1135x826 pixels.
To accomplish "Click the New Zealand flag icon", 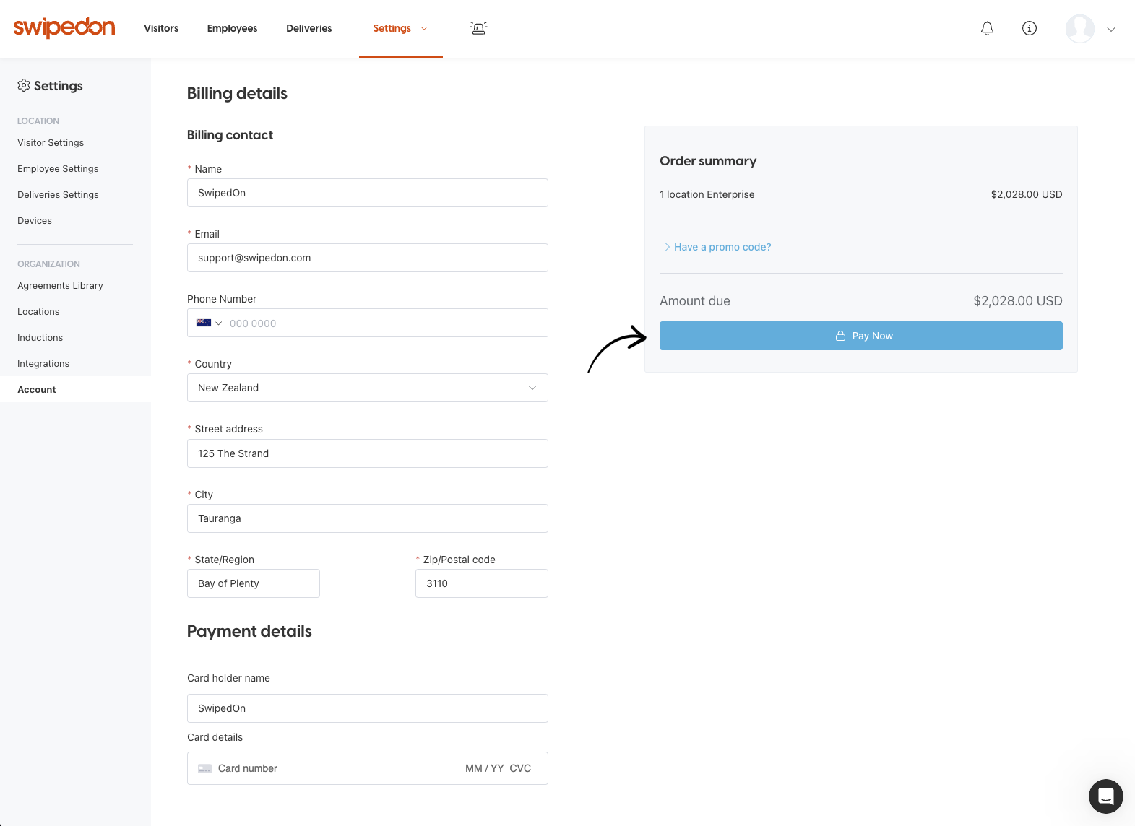I will pyautogui.click(x=204, y=323).
